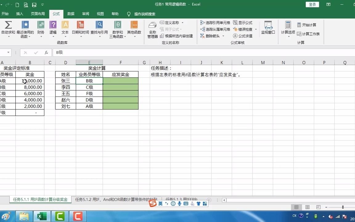
Task: Open the Error Checking (错误检查) dropdown arrow
Action: [x=255, y=29]
